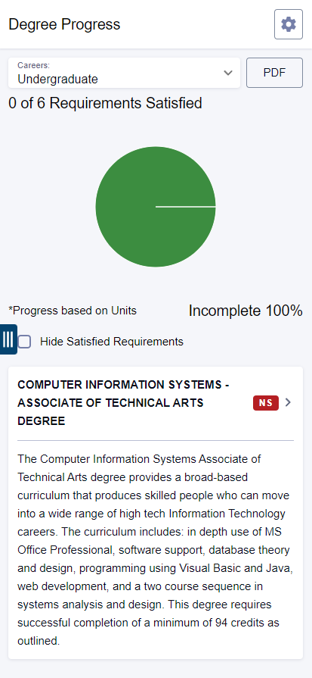Open the settings gear icon
The height and width of the screenshot is (678, 312).
(x=289, y=24)
